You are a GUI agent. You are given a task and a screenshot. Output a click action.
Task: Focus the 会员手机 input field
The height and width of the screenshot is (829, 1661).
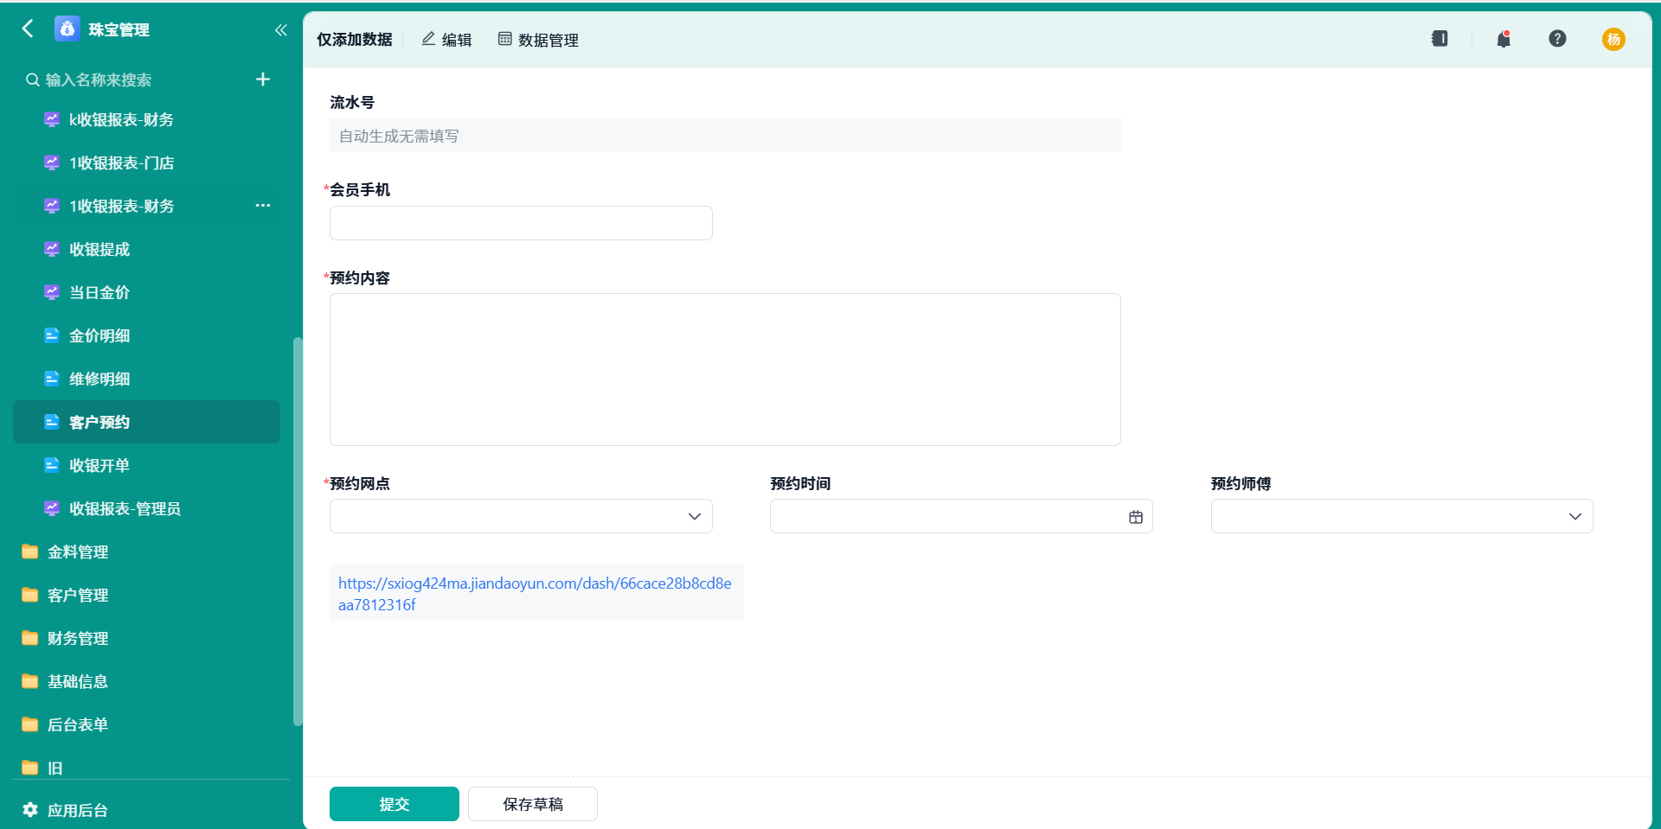(521, 223)
